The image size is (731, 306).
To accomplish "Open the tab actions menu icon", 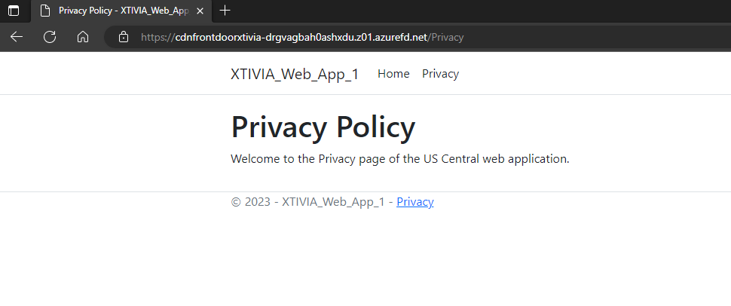I will click(x=14, y=11).
